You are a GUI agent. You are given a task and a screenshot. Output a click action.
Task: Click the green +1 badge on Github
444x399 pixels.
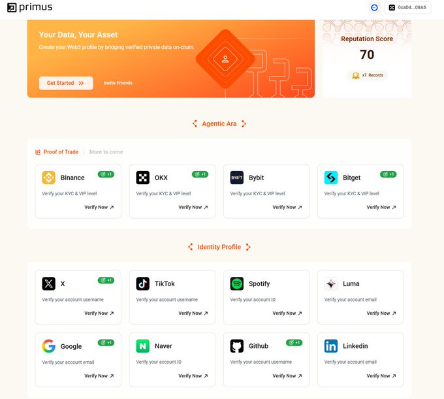[294, 343]
